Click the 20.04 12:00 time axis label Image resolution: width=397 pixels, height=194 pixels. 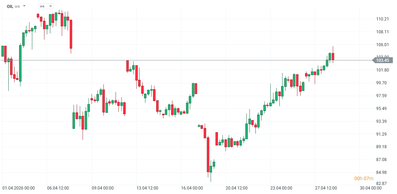click(237, 188)
